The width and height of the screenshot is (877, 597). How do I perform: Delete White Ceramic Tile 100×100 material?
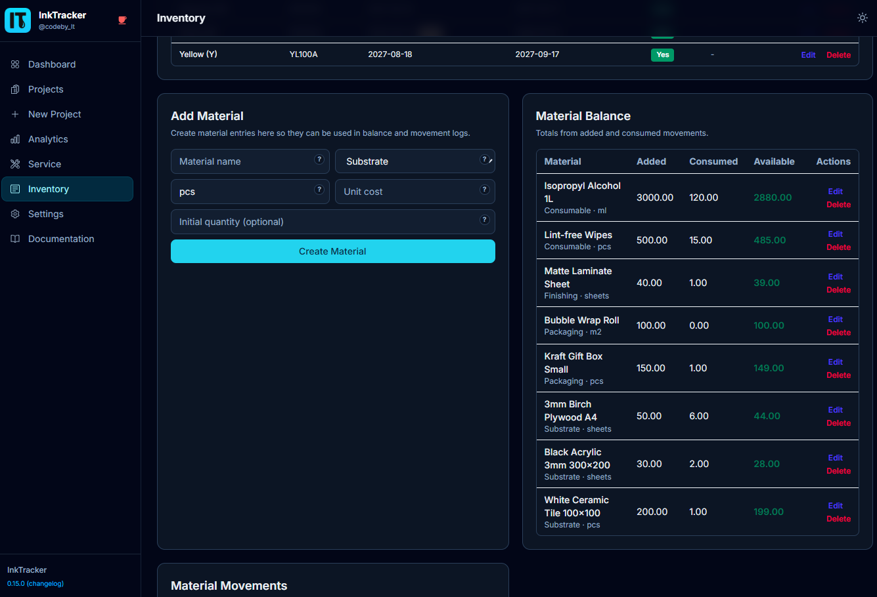(839, 519)
